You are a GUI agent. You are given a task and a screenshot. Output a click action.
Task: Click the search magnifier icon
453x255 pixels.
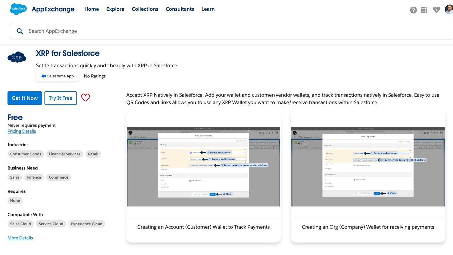pos(20,31)
